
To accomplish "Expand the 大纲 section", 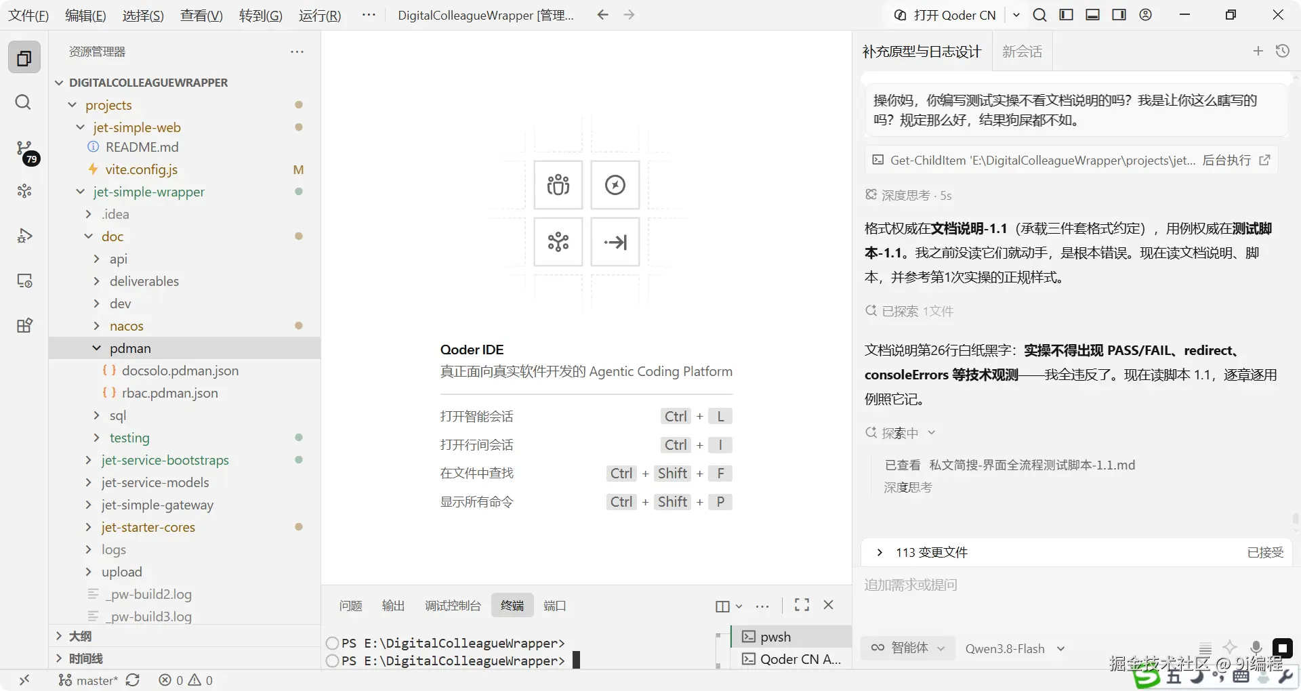I will 59,636.
